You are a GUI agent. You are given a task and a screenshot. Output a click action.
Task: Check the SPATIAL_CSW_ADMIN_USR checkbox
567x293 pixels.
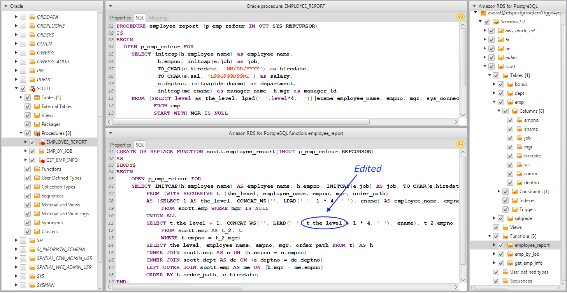23,258
